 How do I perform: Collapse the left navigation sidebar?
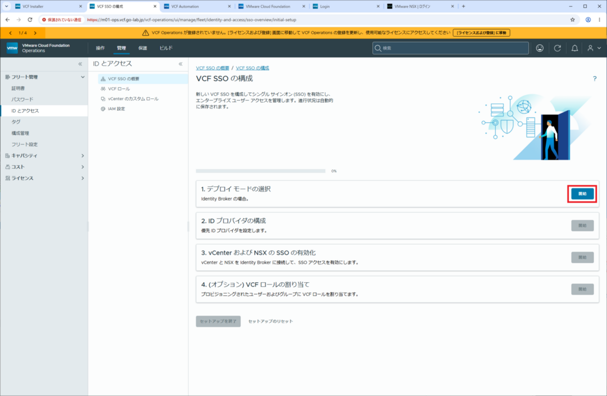80,64
